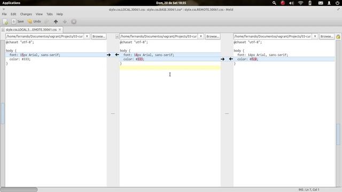Open the File menu
Viewport: 342px width, 192px height.
pyautogui.click(x=4, y=14)
